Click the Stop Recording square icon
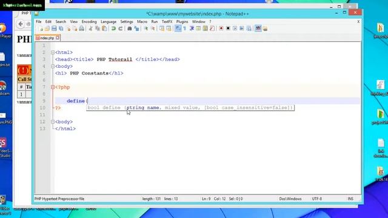 coord(228,28)
